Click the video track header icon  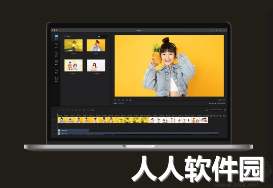[54, 120]
